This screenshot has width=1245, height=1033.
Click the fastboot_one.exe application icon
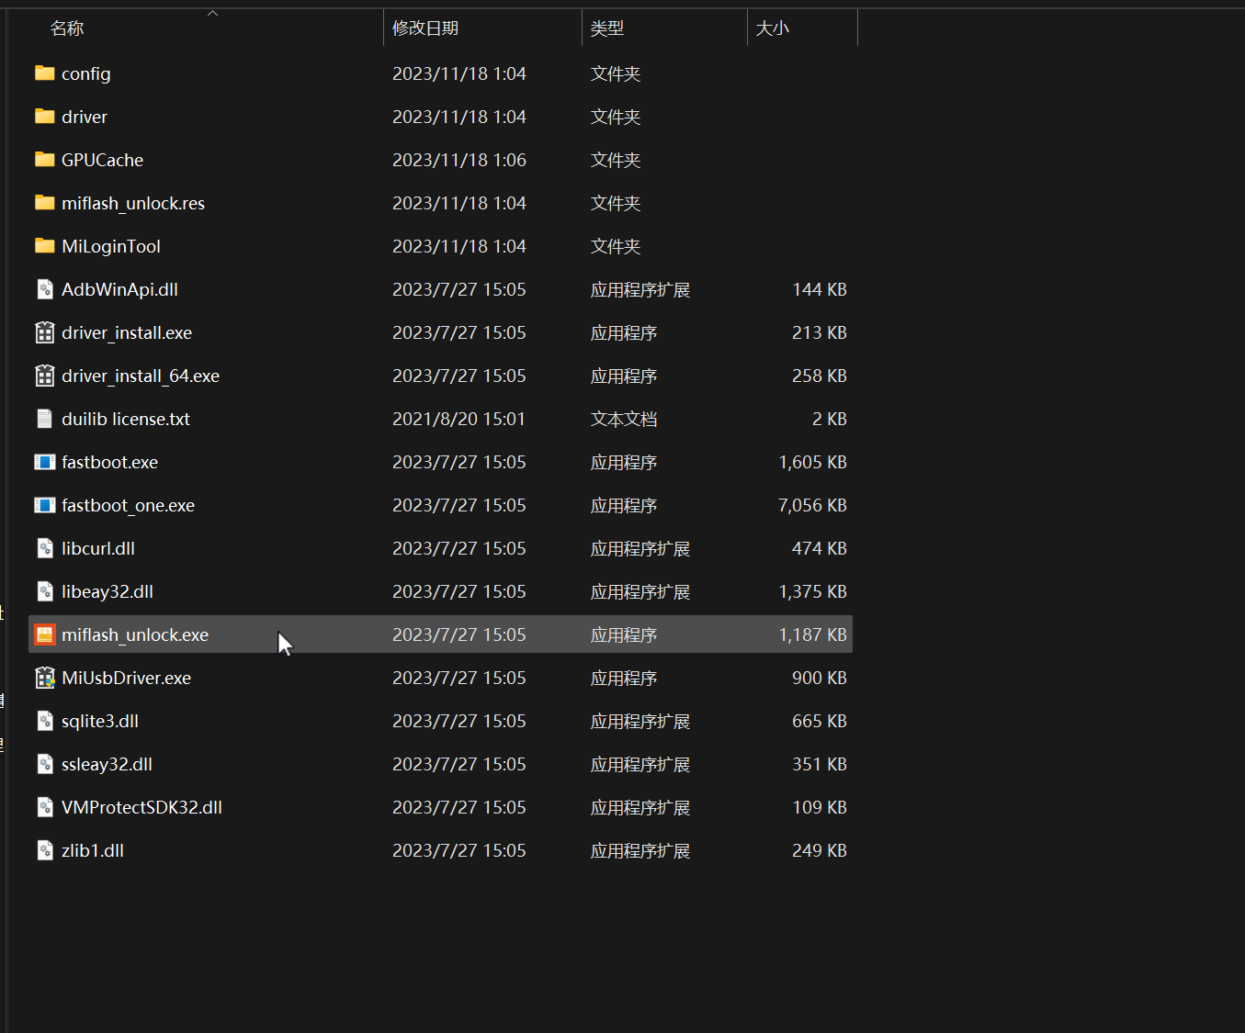(x=44, y=505)
